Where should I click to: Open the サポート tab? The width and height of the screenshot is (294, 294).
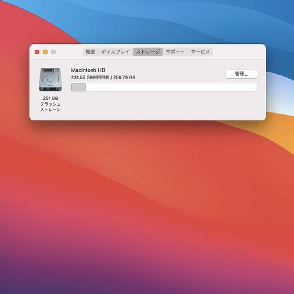(x=175, y=52)
